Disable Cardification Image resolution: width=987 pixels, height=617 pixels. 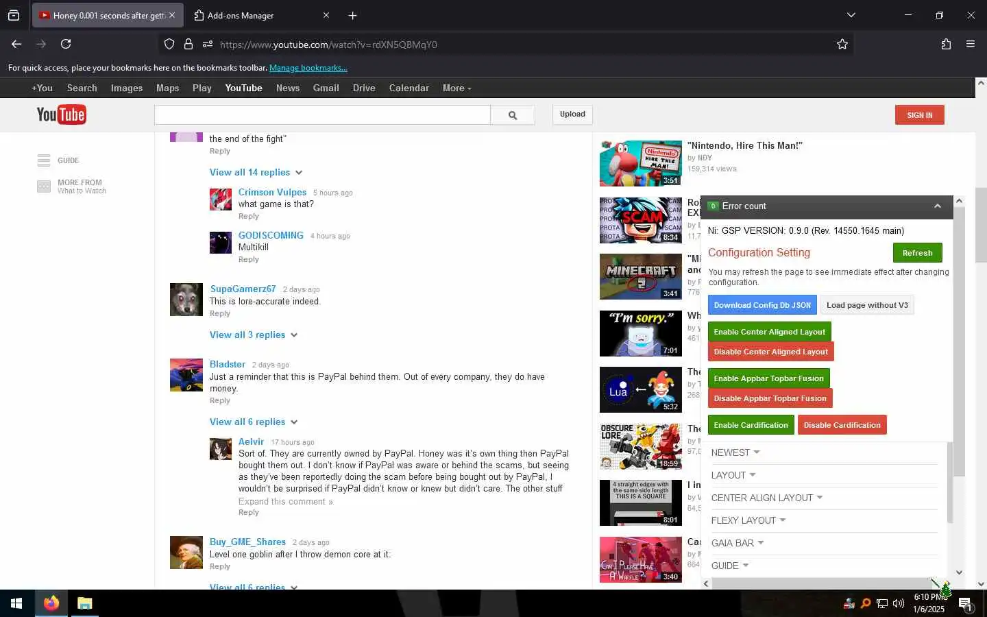coord(842,425)
